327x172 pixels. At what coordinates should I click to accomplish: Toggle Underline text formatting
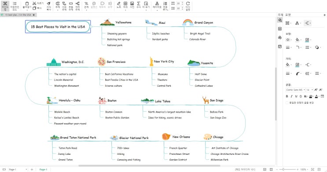click(x=296, y=96)
